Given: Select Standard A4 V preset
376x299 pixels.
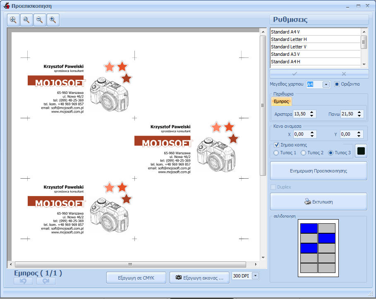Looking at the screenshot, I should point(315,32).
